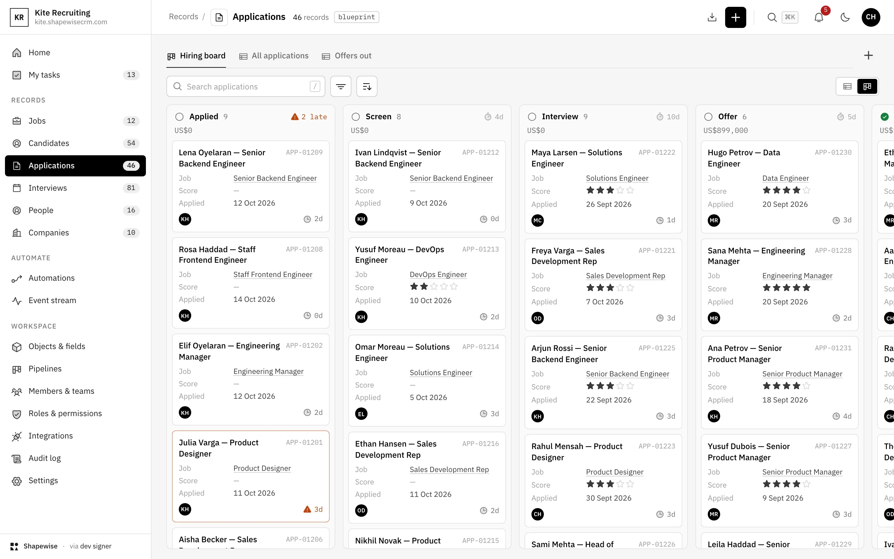Open Objects & fields settings
This screenshot has height=559, width=894.
pyautogui.click(x=75, y=347)
